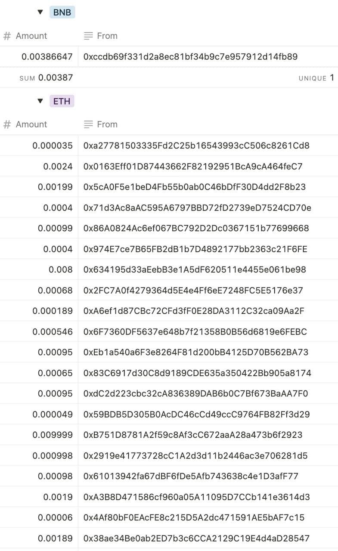
Task: Click the number icon in BNB Amount header
Action: point(7,36)
